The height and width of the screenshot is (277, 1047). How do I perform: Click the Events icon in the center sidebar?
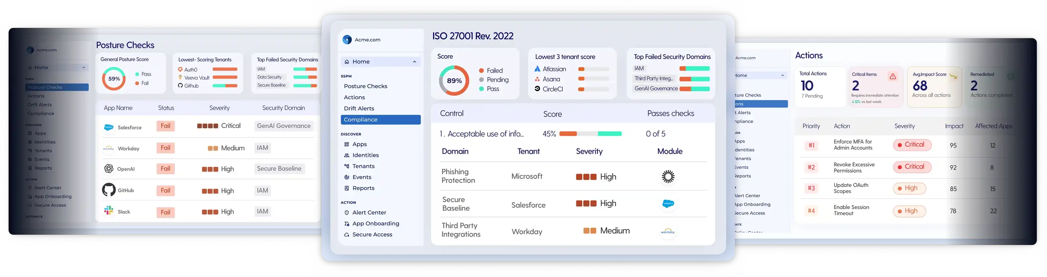click(347, 177)
